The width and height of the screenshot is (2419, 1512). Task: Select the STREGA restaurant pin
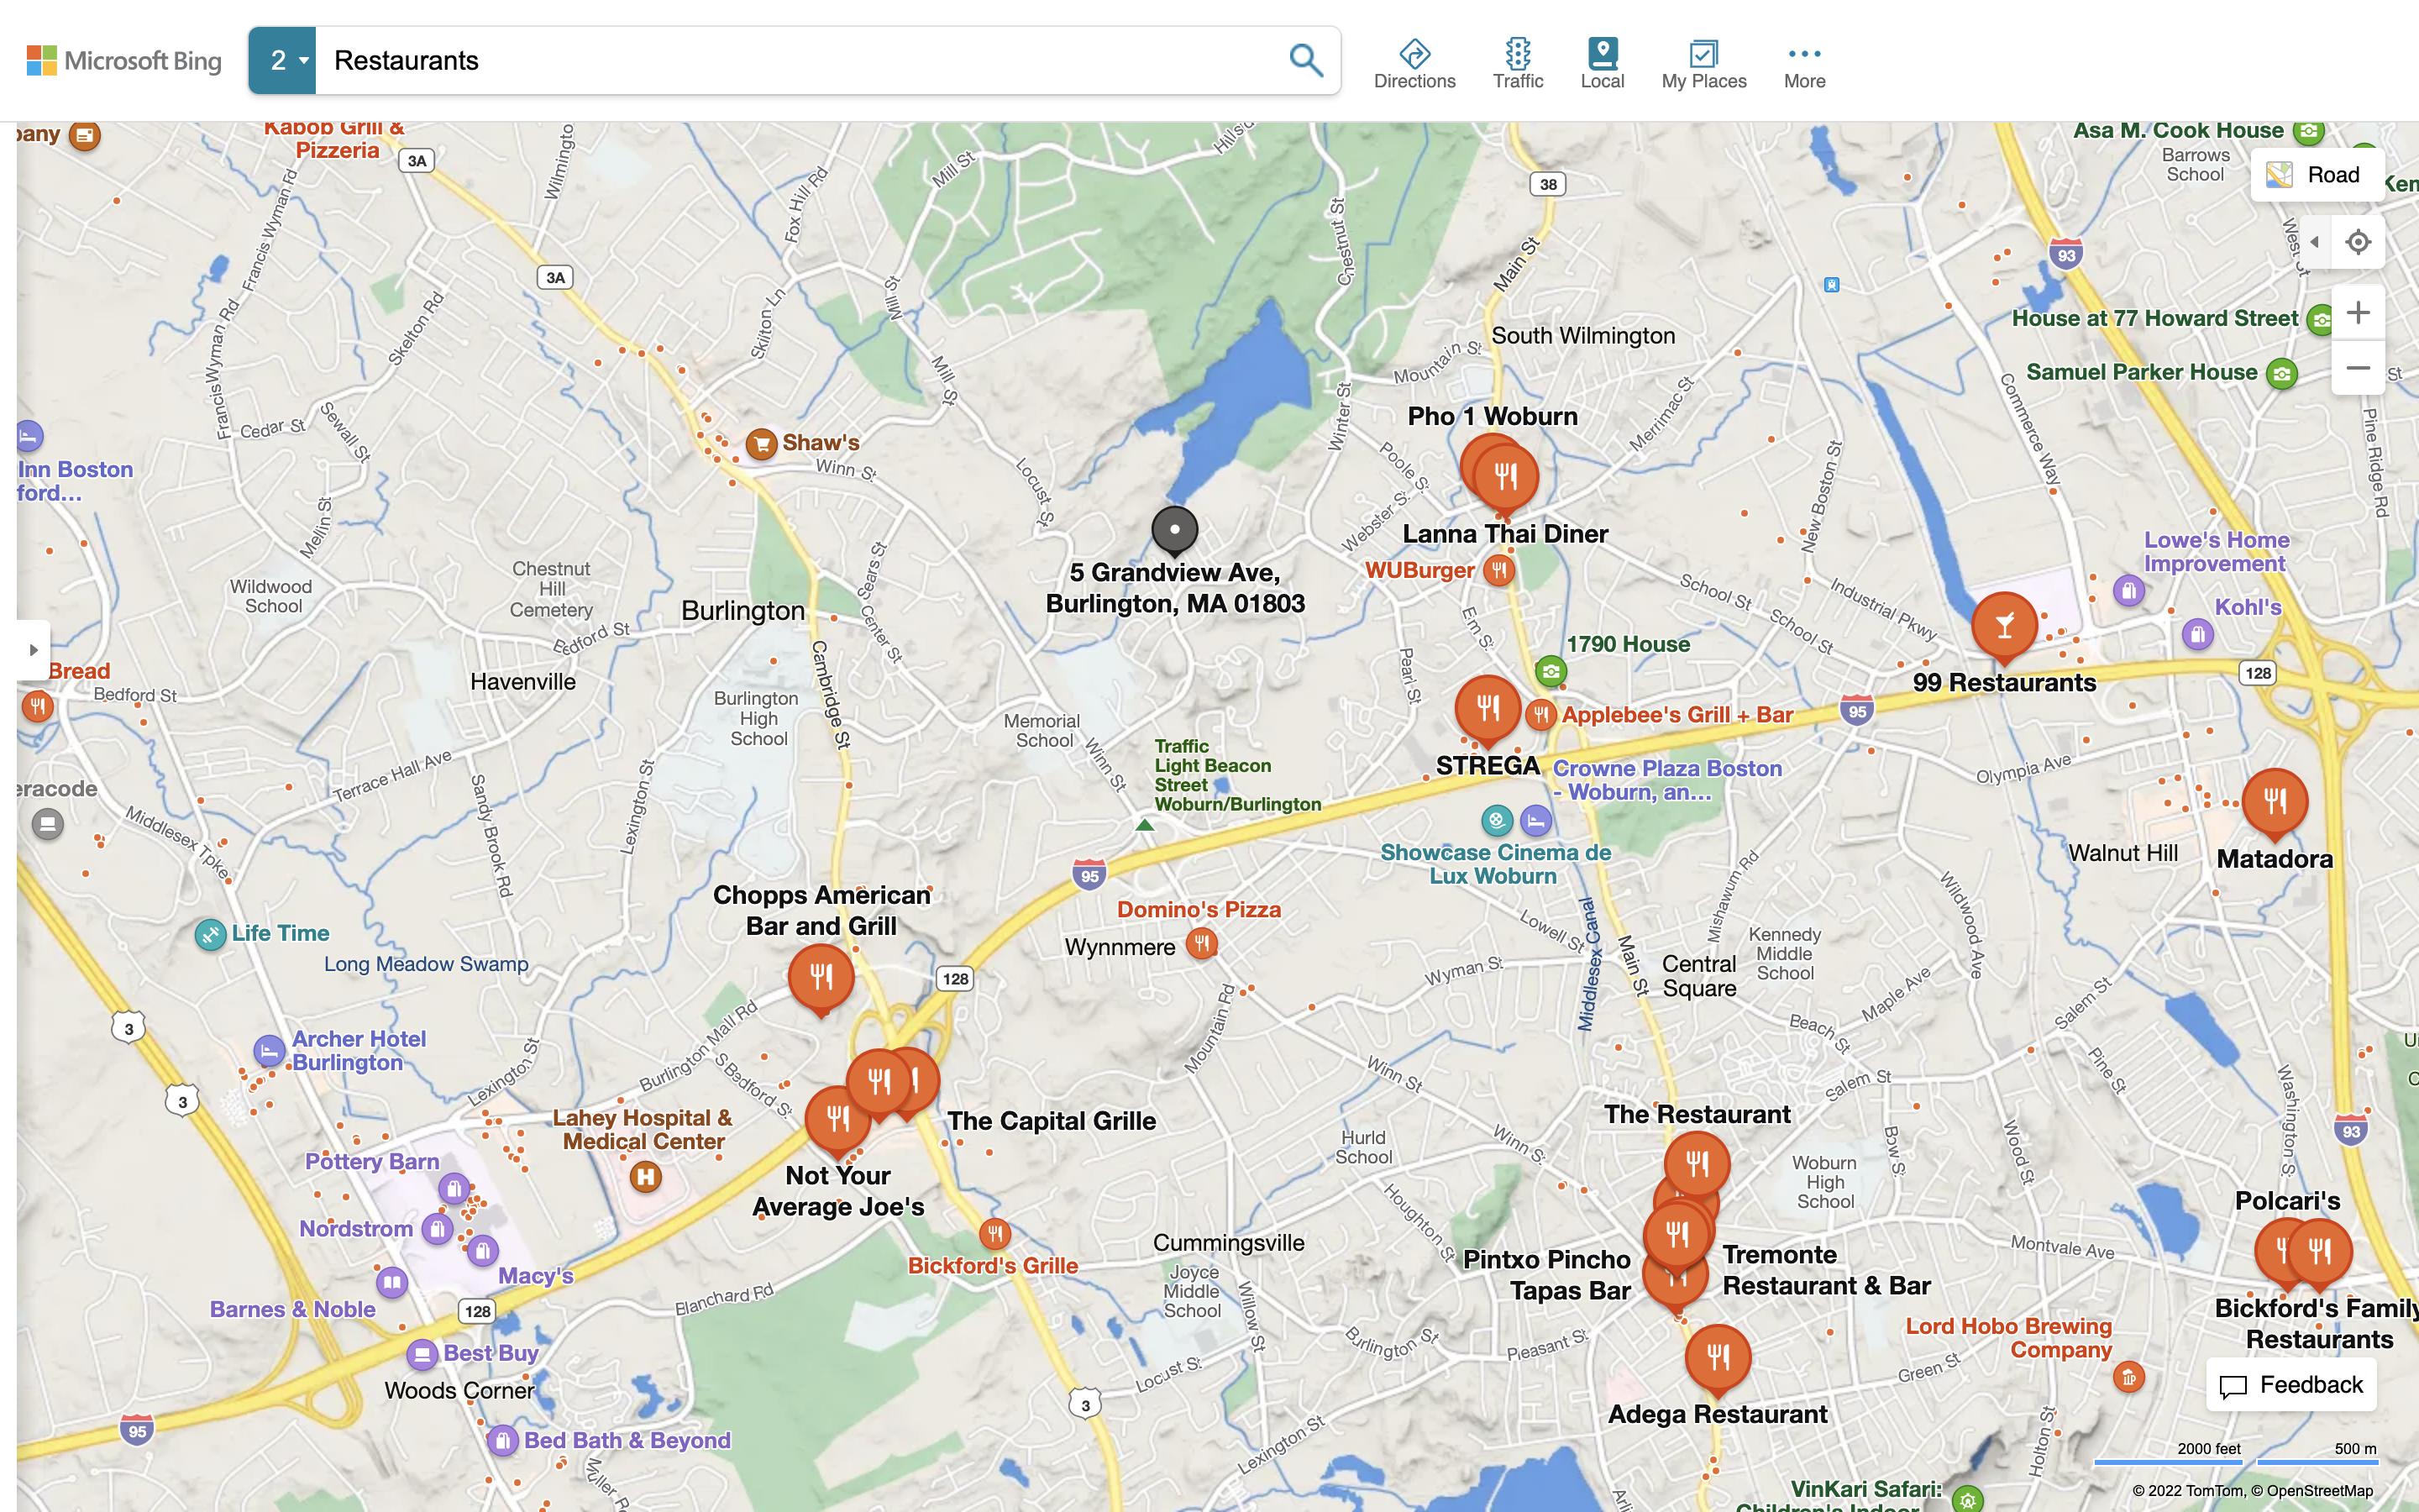click(x=1488, y=709)
